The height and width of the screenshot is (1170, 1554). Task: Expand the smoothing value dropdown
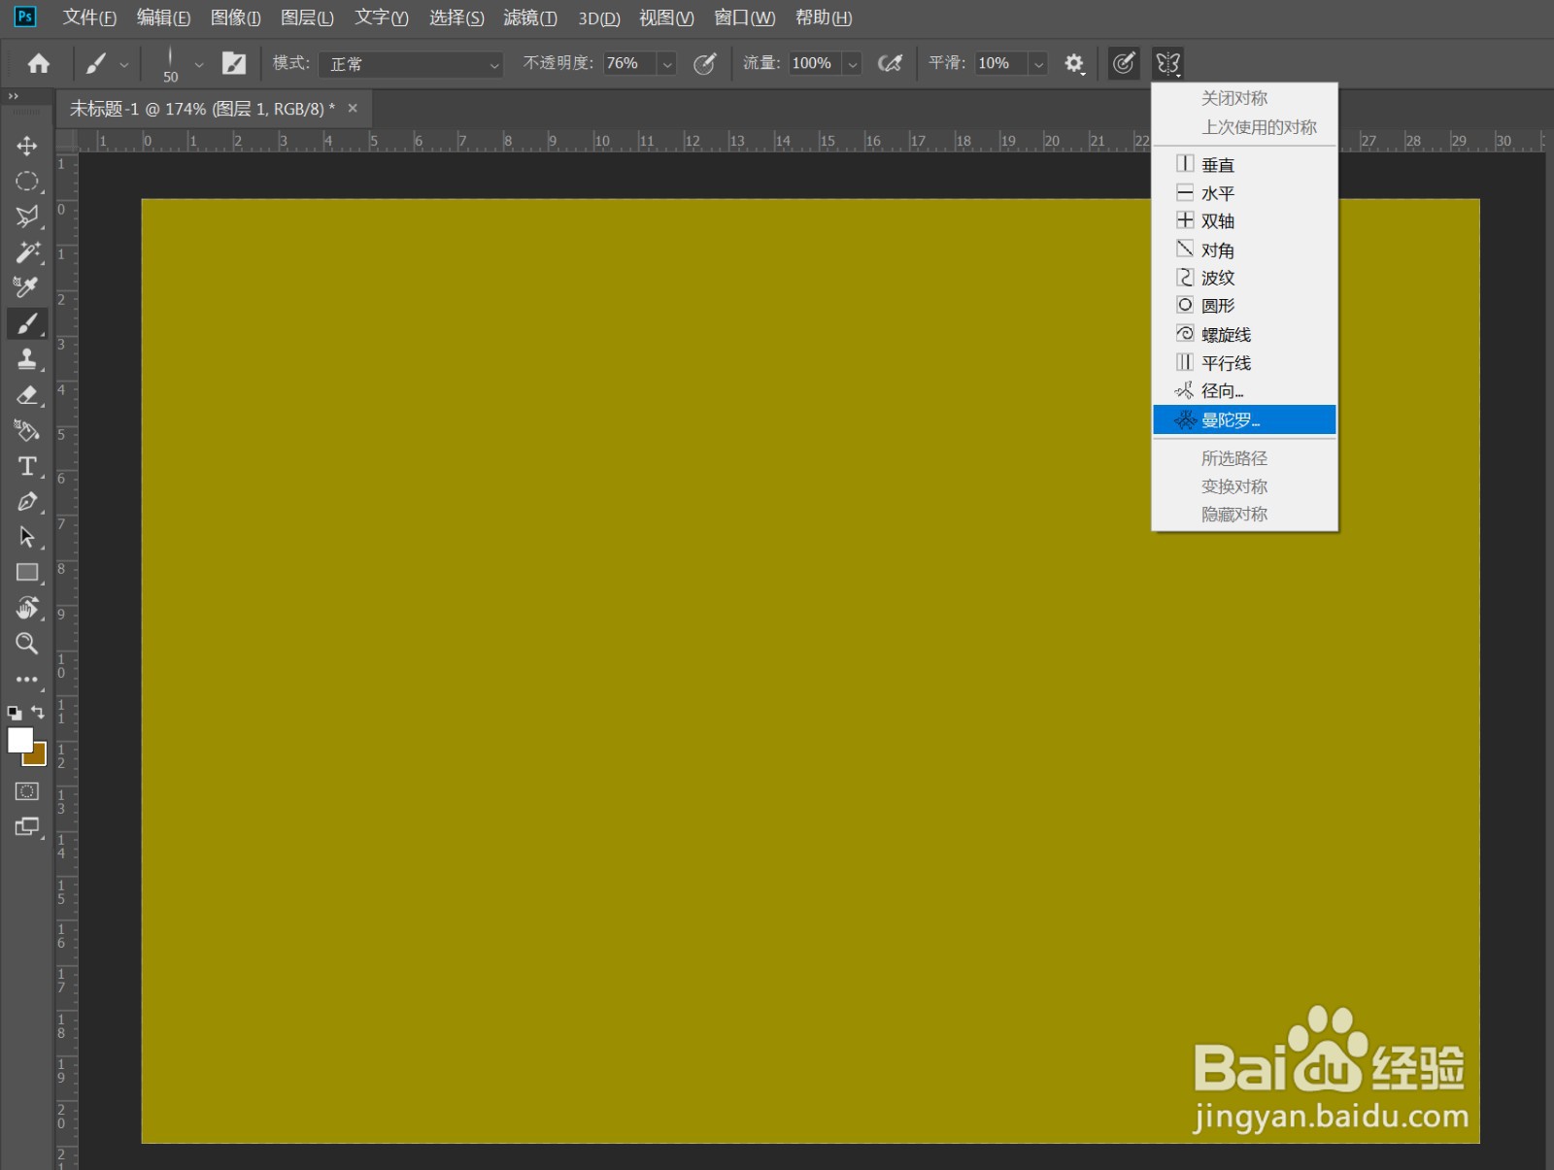click(x=1038, y=64)
